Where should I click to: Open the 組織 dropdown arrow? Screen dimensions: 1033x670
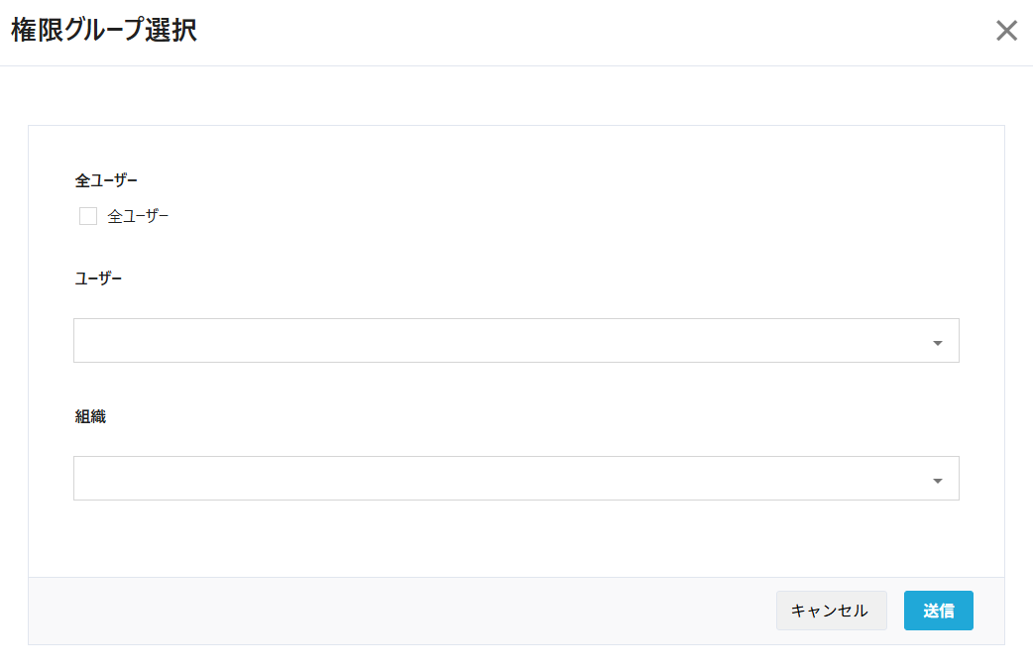point(937,481)
